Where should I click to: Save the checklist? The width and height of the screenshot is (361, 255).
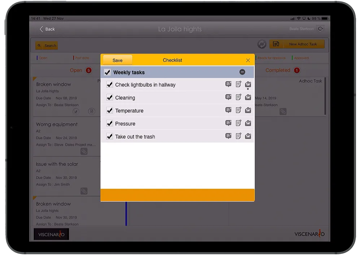pyautogui.click(x=117, y=60)
